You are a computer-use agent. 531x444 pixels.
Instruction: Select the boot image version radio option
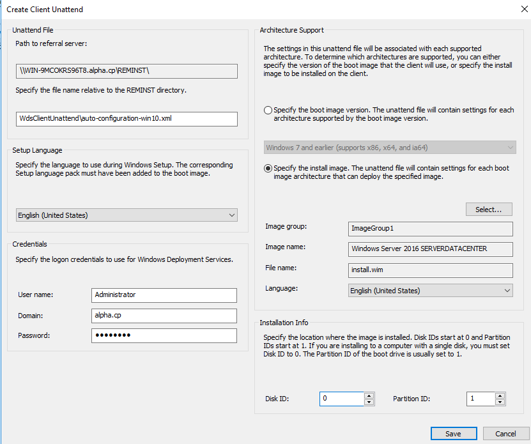pos(268,111)
